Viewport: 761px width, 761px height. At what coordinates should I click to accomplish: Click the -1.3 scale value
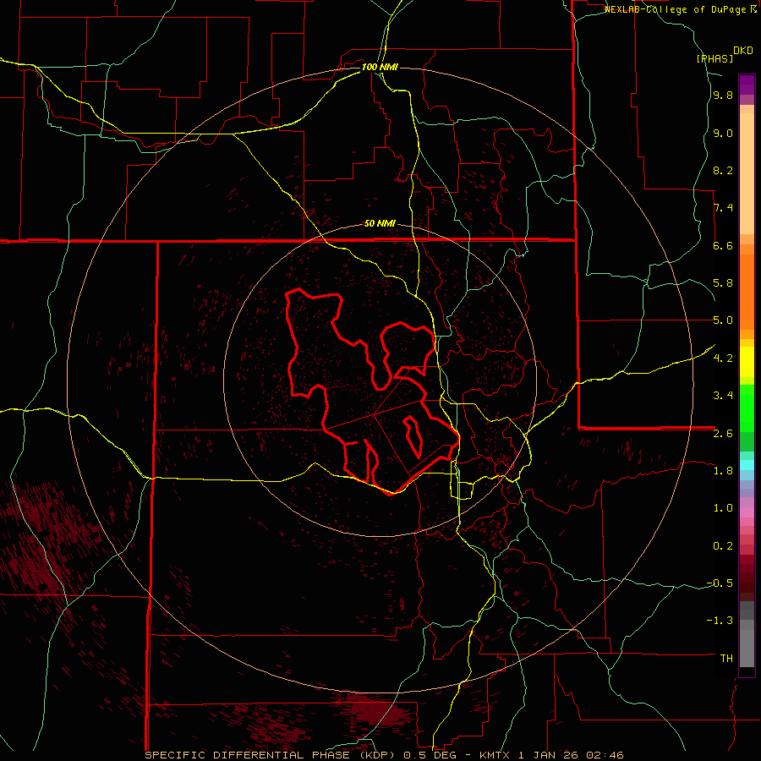720,621
